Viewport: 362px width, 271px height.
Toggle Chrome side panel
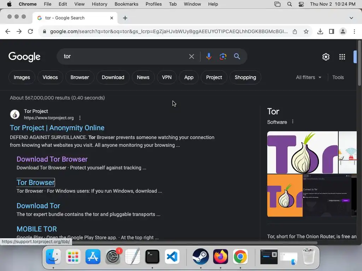coord(332,31)
